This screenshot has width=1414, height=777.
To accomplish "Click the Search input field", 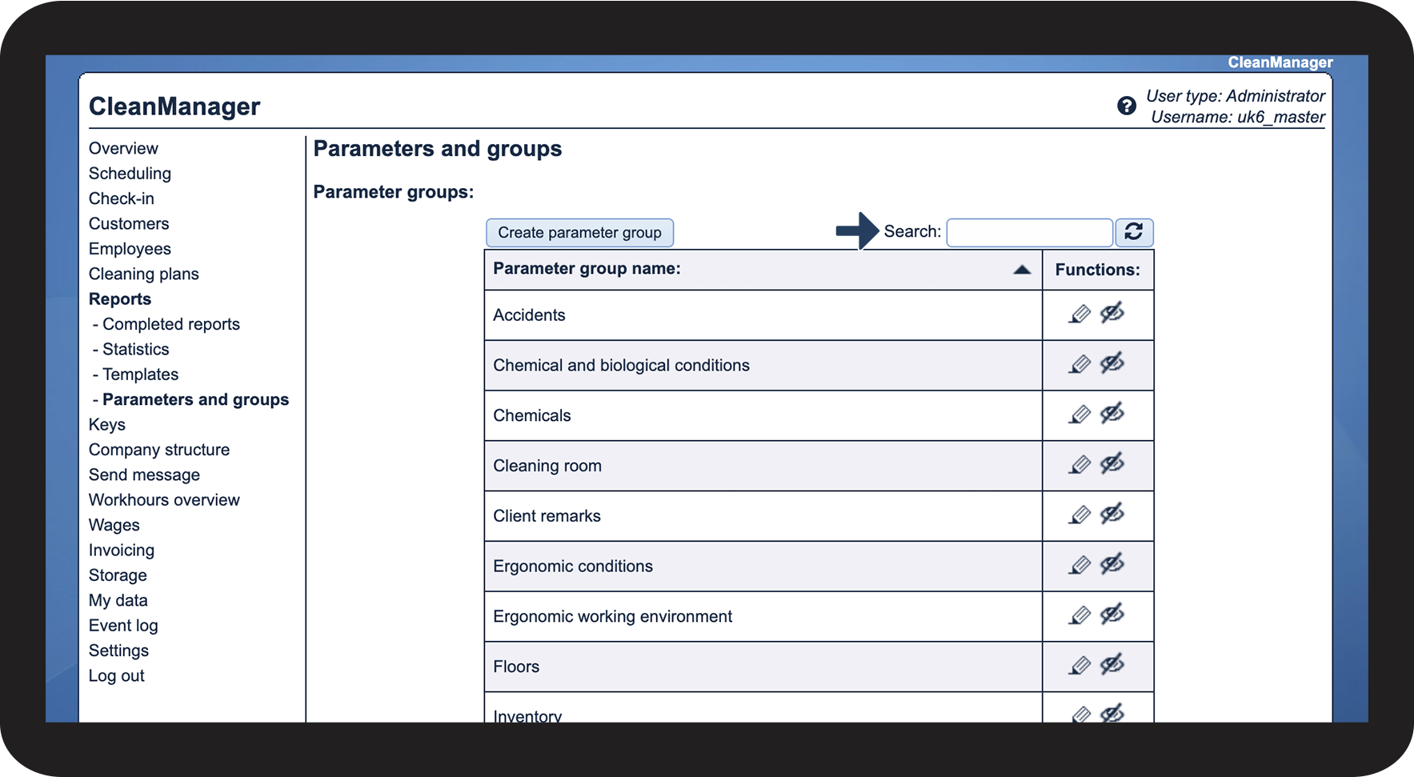I will click(1029, 233).
